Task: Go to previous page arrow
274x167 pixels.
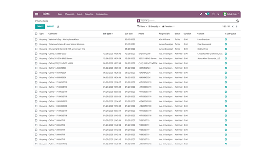Action: [233, 26]
